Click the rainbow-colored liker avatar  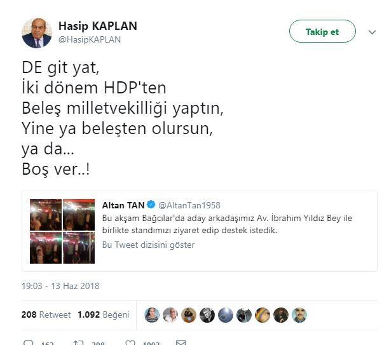[263, 315]
